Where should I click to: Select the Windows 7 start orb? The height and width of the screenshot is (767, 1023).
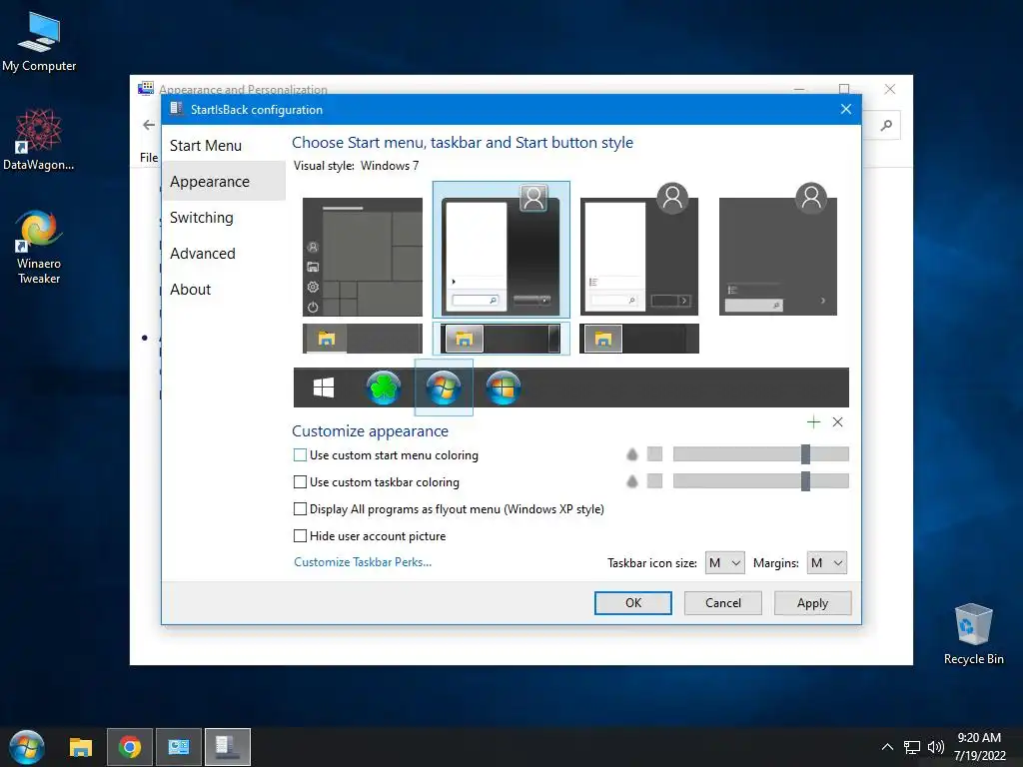pyautogui.click(x=444, y=387)
